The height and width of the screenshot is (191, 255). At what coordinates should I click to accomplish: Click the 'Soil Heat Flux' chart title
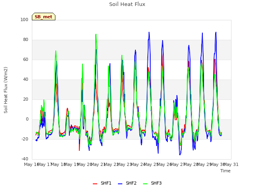coord(127,4)
